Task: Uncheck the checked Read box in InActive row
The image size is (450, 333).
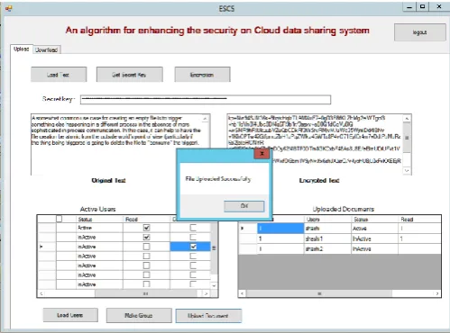Action: [146, 238]
